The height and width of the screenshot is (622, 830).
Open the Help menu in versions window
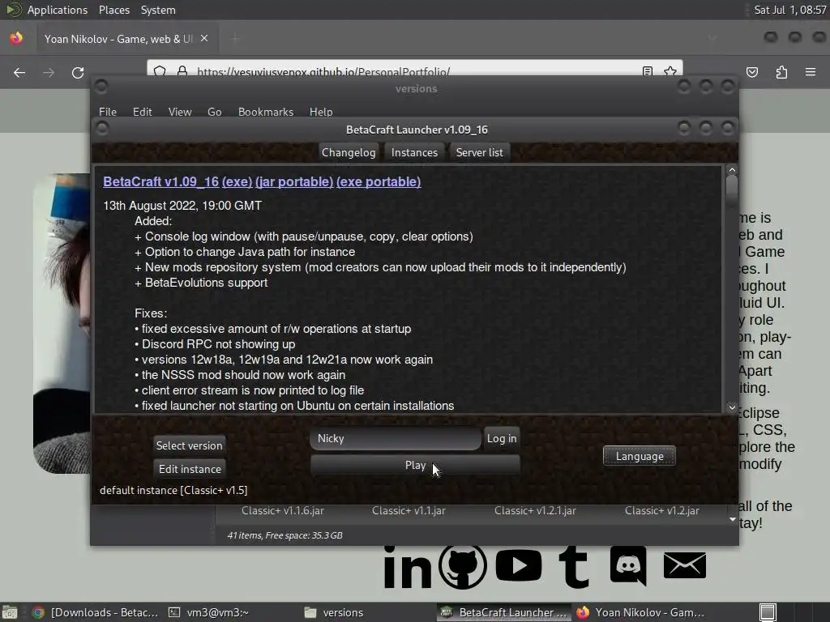pyautogui.click(x=321, y=112)
